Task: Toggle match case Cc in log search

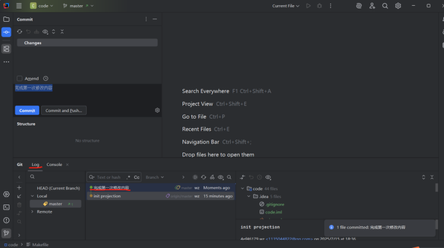Action: [x=136, y=177]
